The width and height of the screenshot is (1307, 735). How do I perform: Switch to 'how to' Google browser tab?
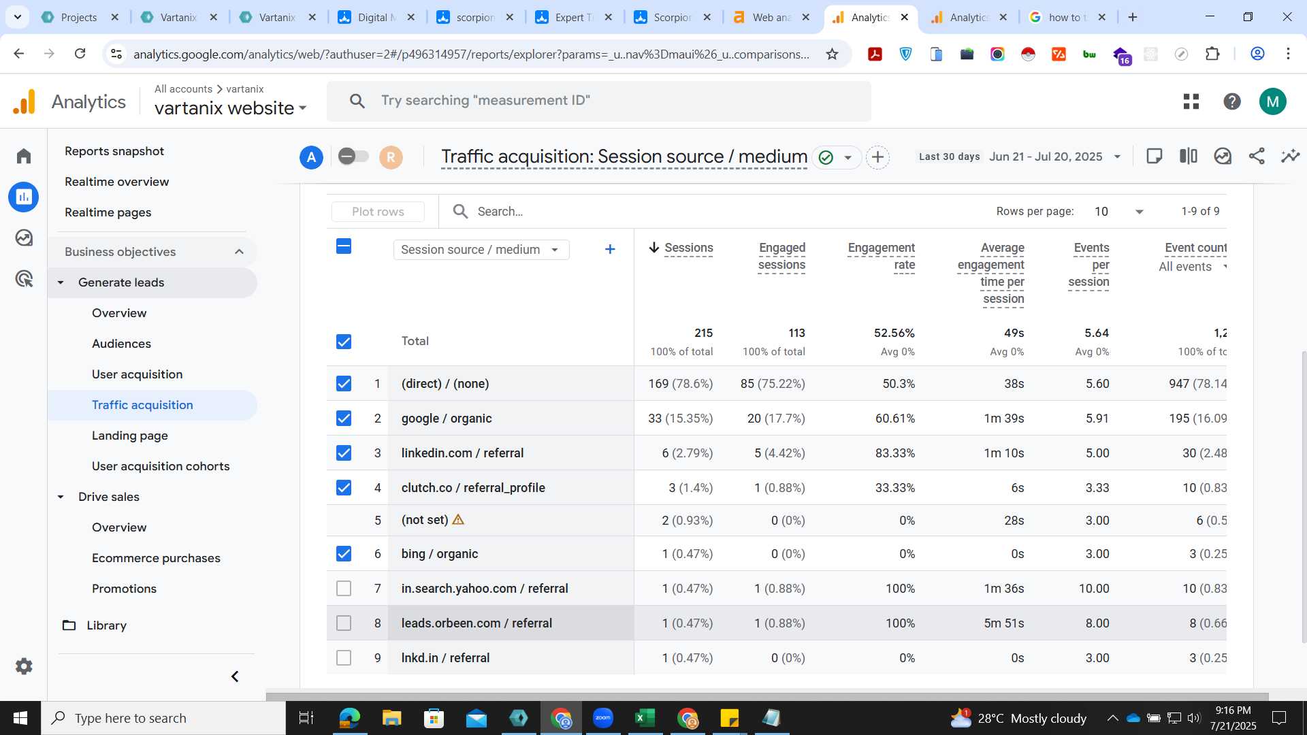pyautogui.click(x=1066, y=17)
